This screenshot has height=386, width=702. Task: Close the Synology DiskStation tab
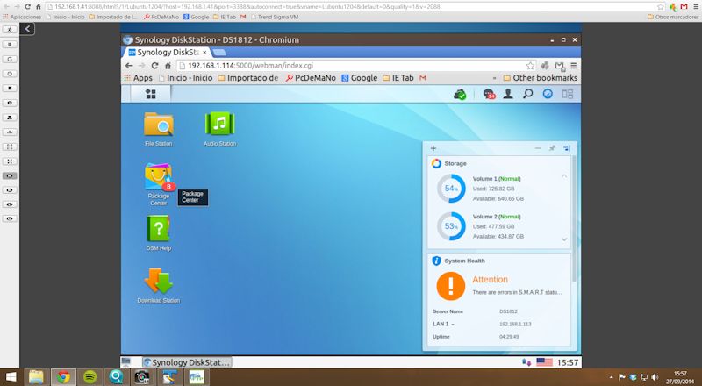204,53
